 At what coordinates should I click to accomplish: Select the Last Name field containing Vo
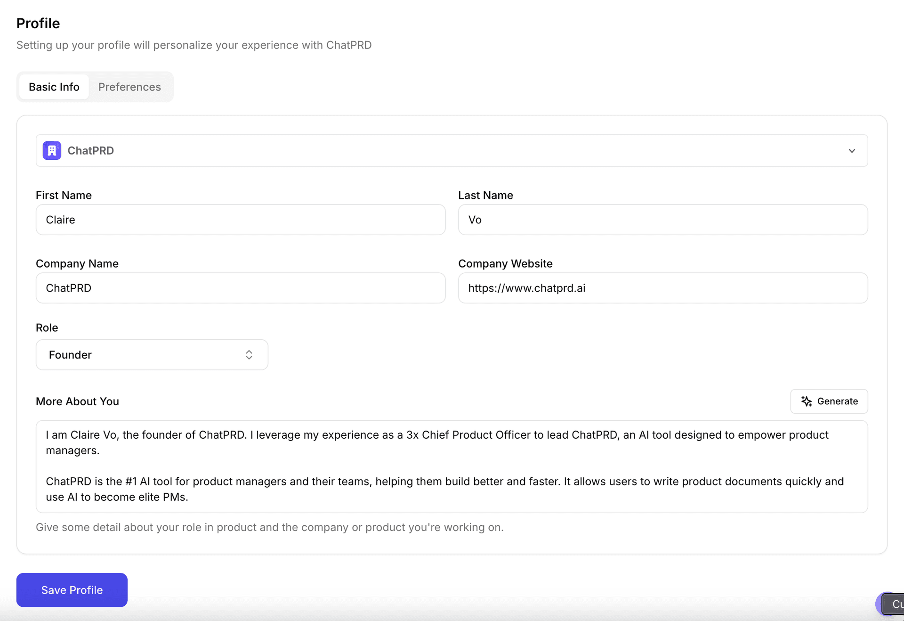point(662,220)
